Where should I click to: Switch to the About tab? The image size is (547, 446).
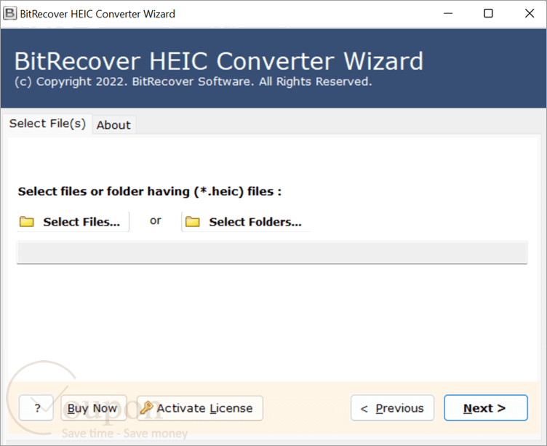113,125
